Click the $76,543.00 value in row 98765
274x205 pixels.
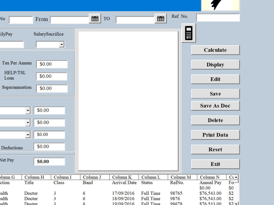(210, 193)
